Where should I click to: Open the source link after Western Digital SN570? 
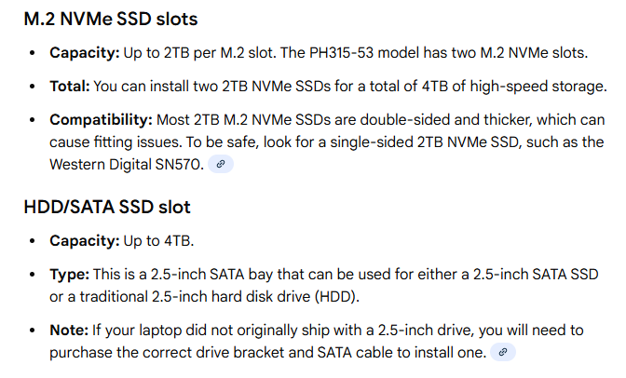click(x=221, y=164)
